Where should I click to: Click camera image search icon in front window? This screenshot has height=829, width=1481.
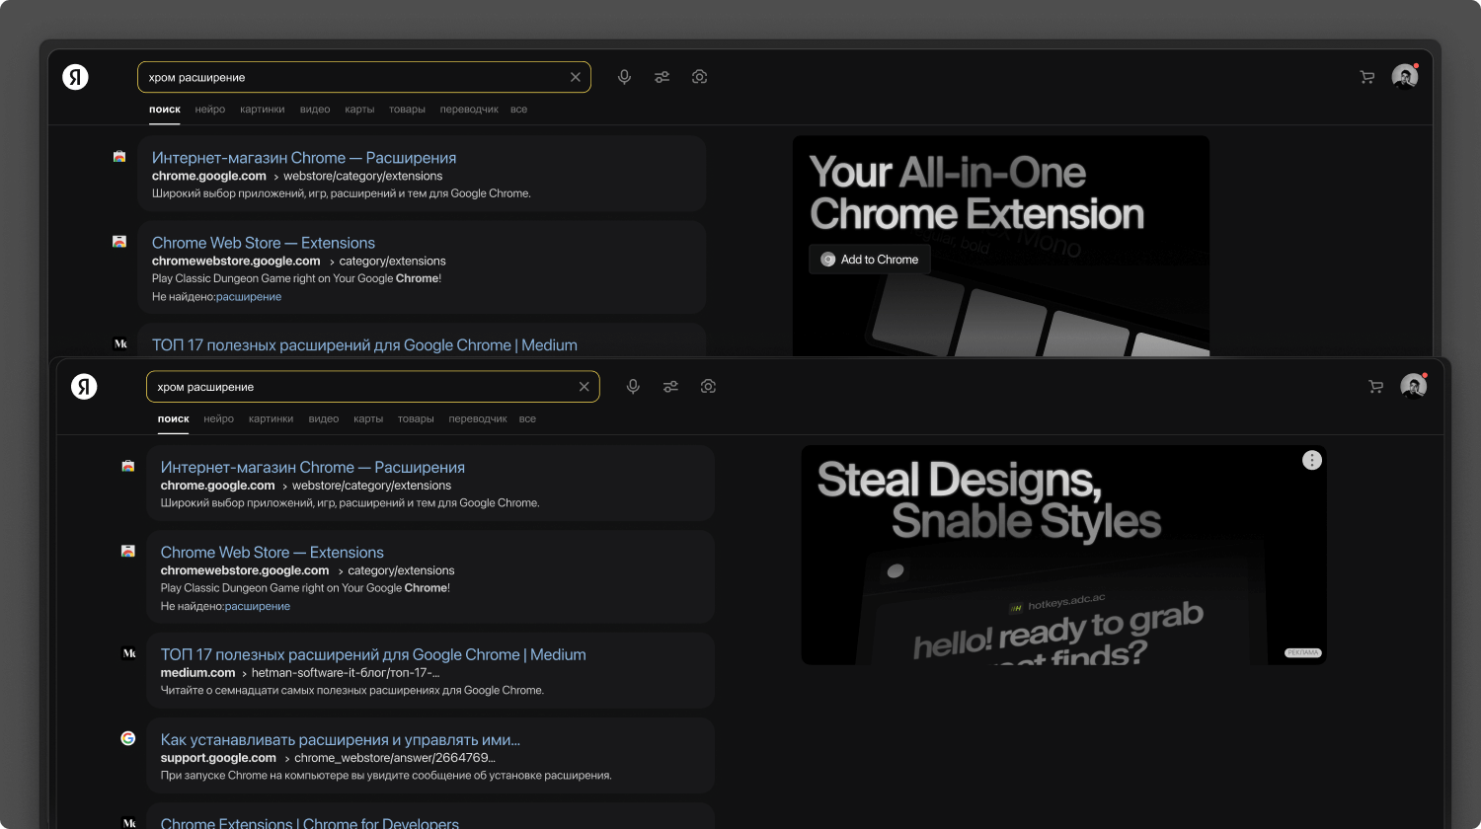coord(708,387)
